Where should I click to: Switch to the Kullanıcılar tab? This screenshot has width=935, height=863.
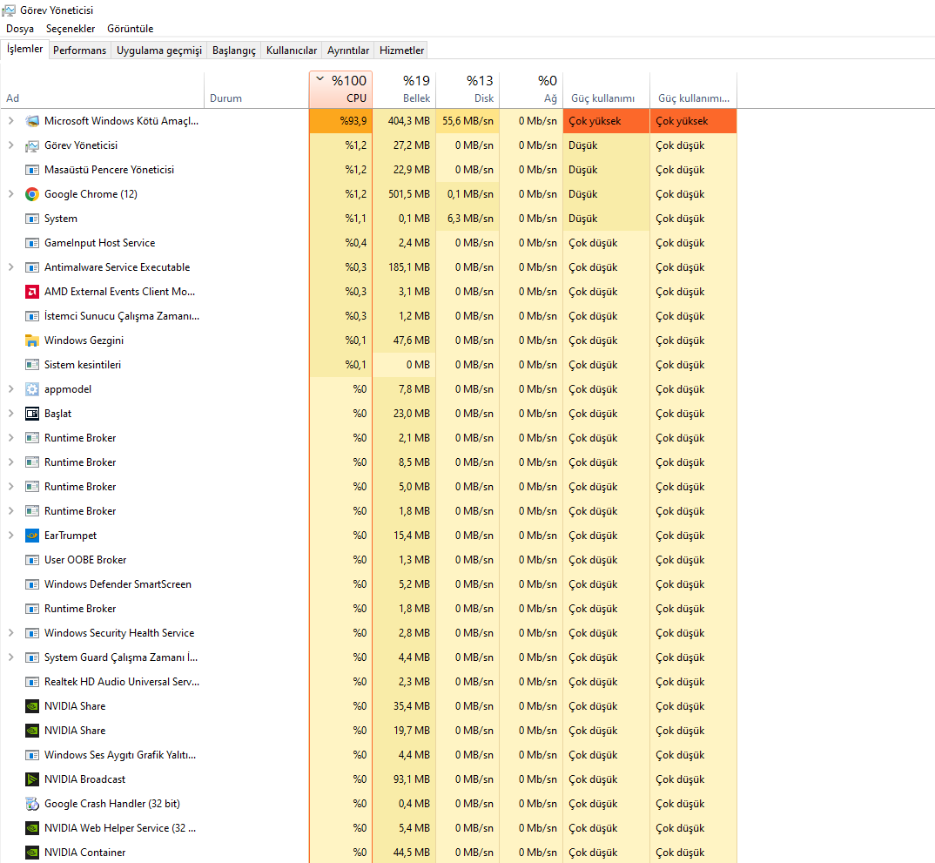point(292,51)
